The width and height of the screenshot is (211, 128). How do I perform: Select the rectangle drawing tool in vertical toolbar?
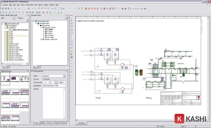click(x=71, y=27)
